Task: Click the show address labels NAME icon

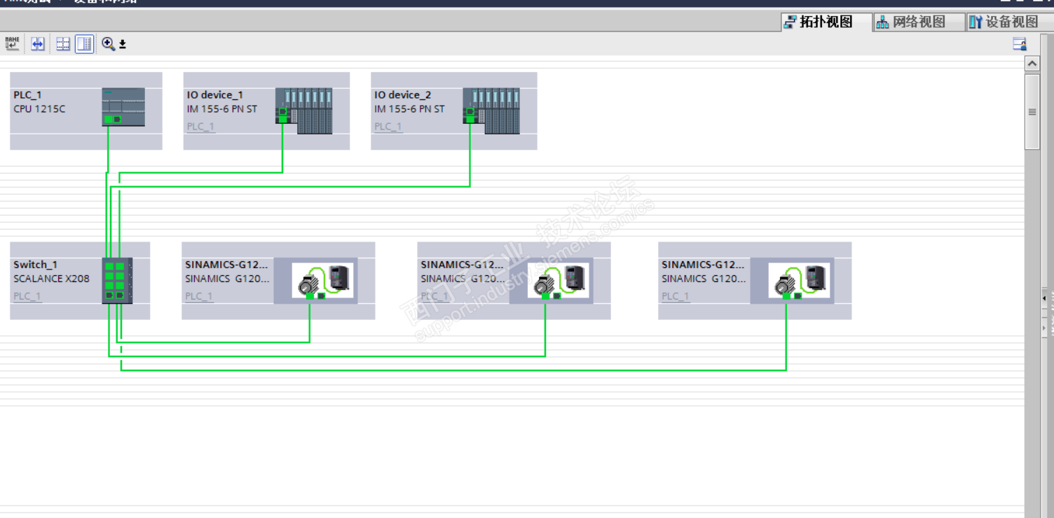Action: pyautogui.click(x=13, y=44)
